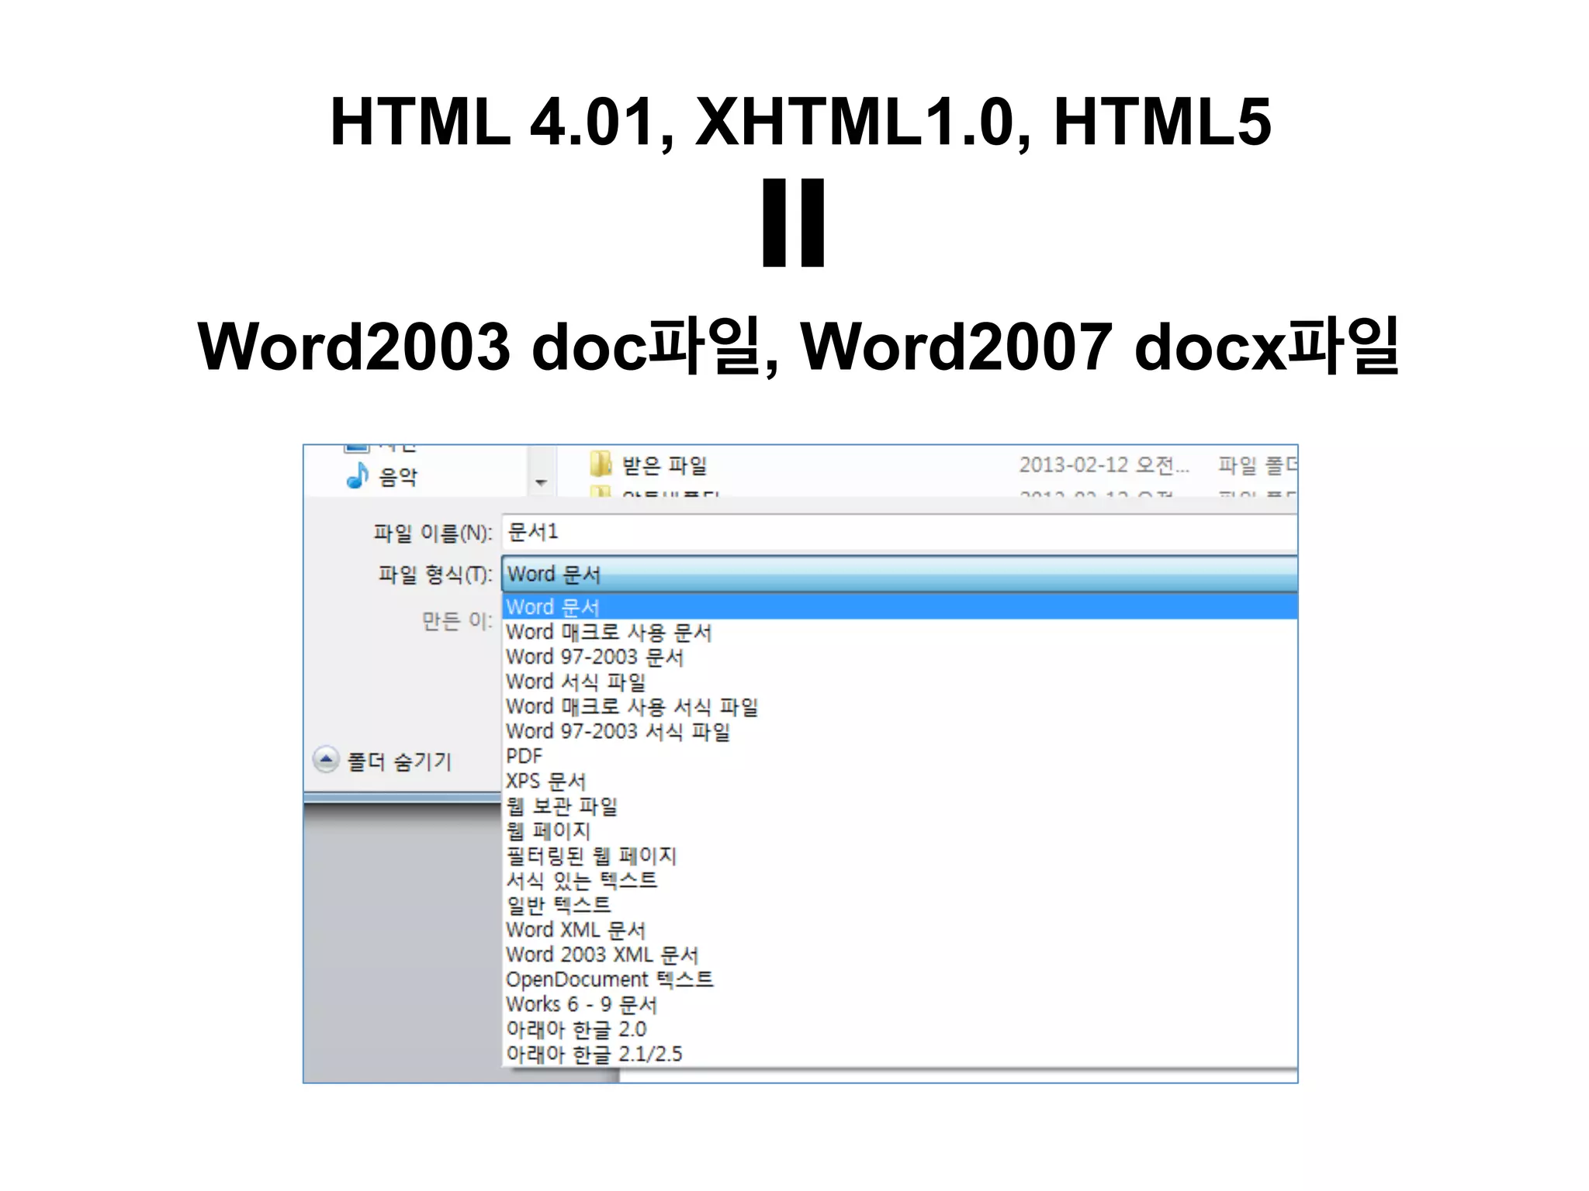This screenshot has width=1589, height=1191.
Task: Click the 폴더 숨기기 button label
Action: coord(399,761)
